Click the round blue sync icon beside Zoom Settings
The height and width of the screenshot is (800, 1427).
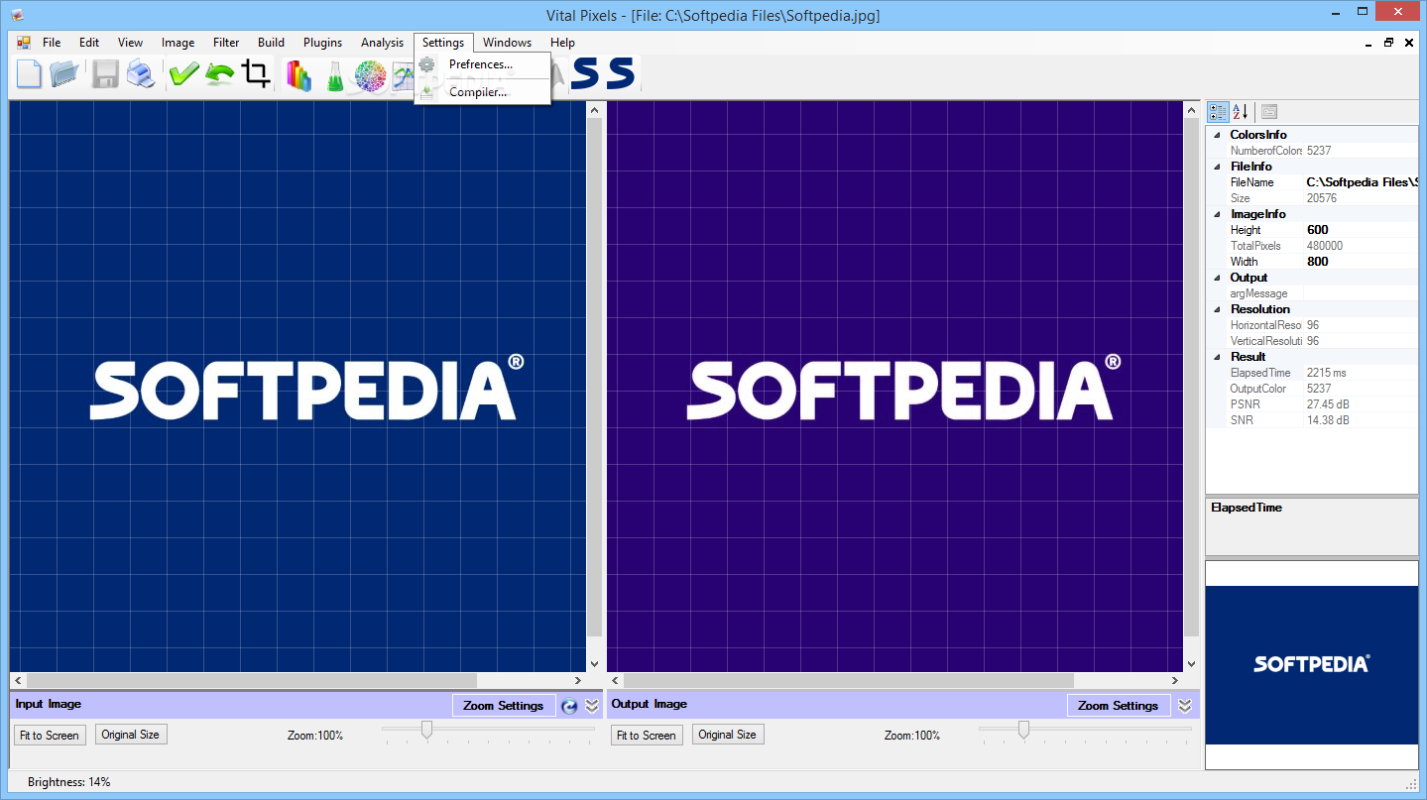click(569, 706)
